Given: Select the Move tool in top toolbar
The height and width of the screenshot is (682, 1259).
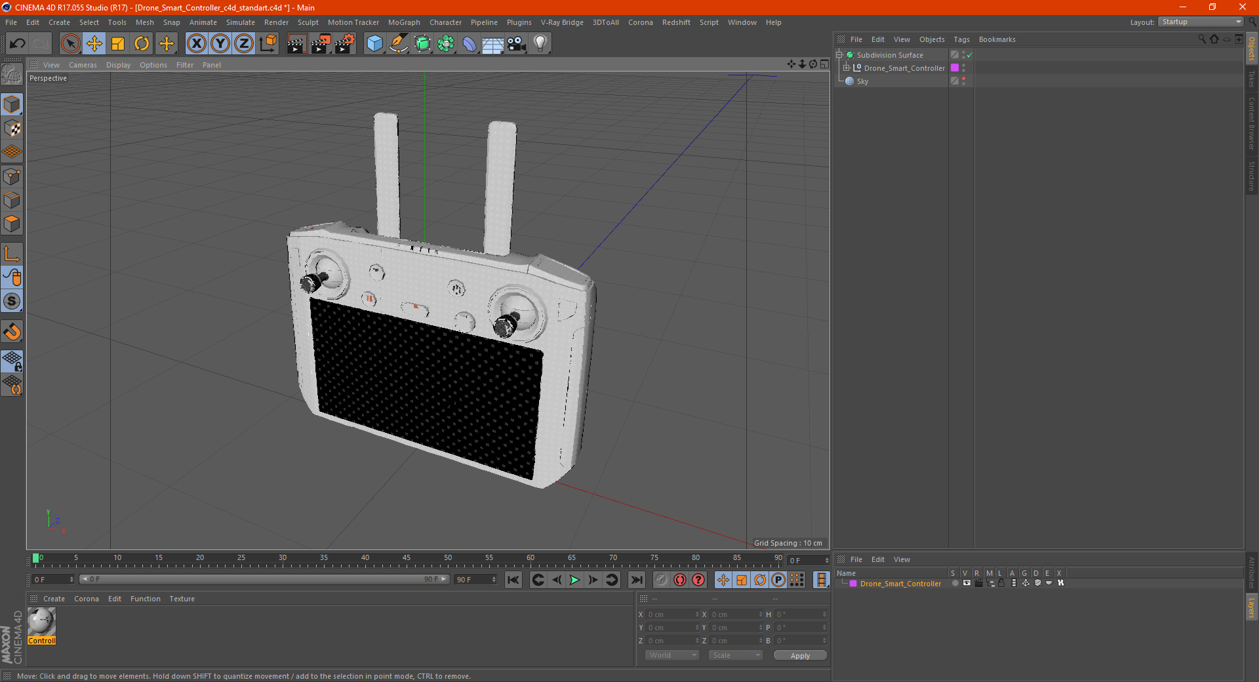Looking at the screenshot, I should pos(94,44).
